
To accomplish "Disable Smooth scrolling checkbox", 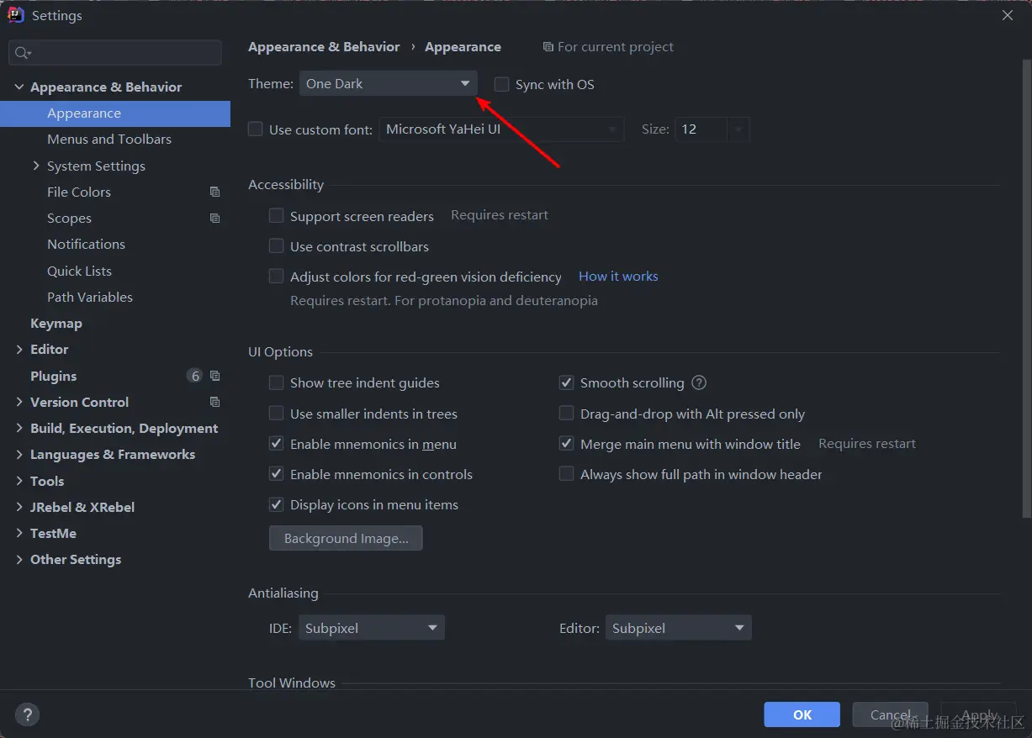I will coord(566,382).
